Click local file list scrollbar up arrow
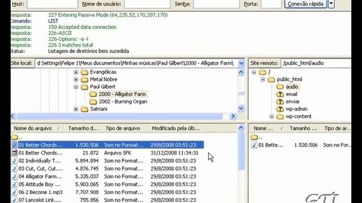The width and height of the screenshot is (362, 203). (241, 128)
